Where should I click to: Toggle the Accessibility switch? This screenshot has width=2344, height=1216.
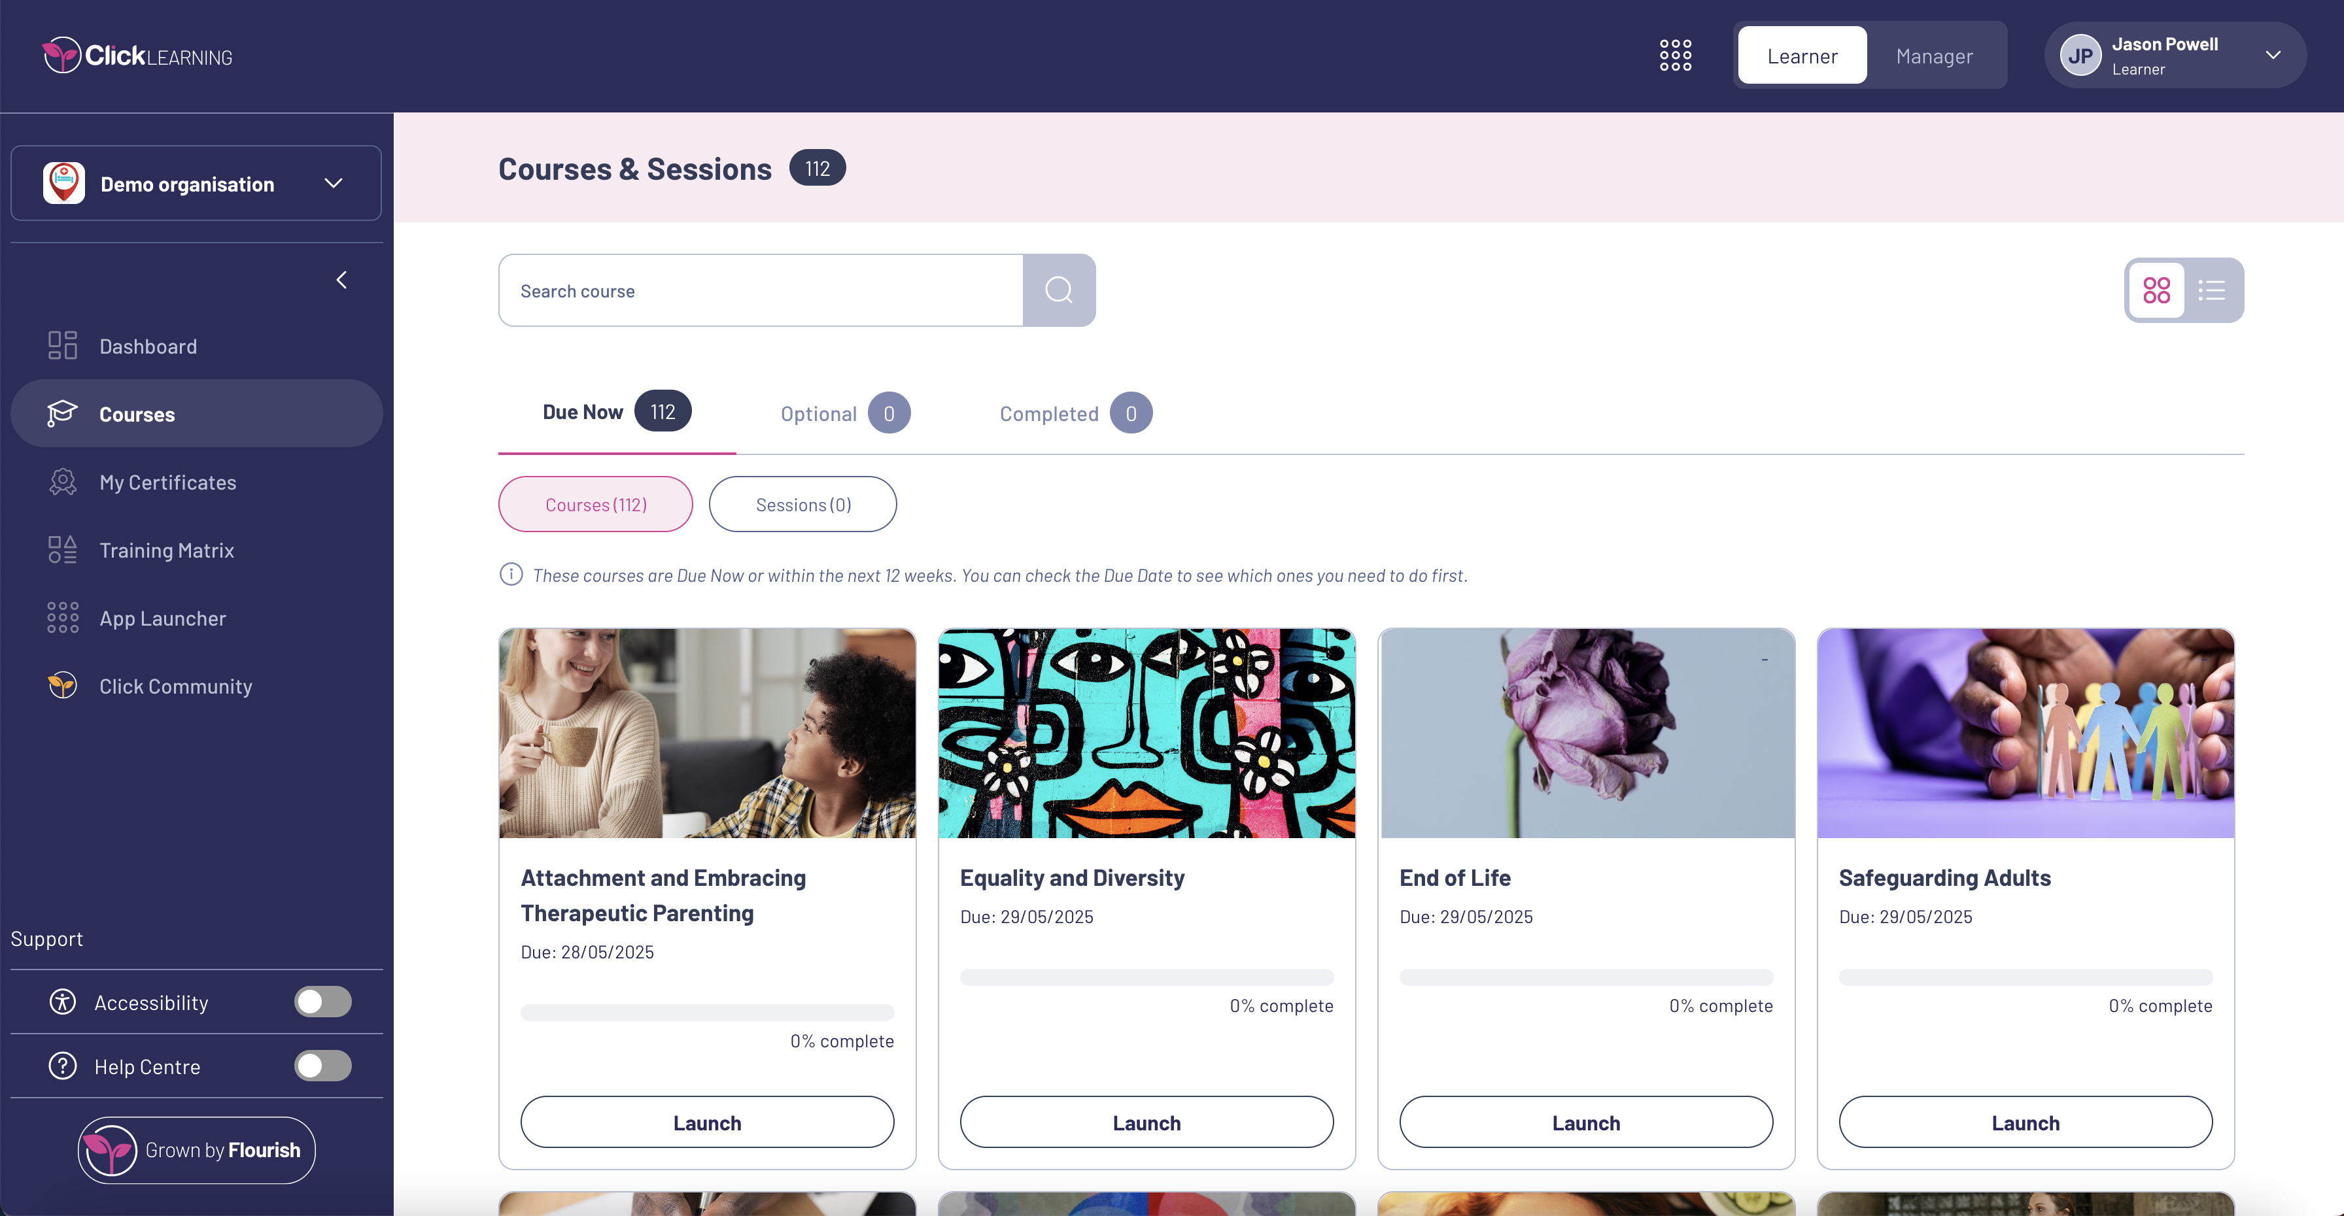(322, 1002)
